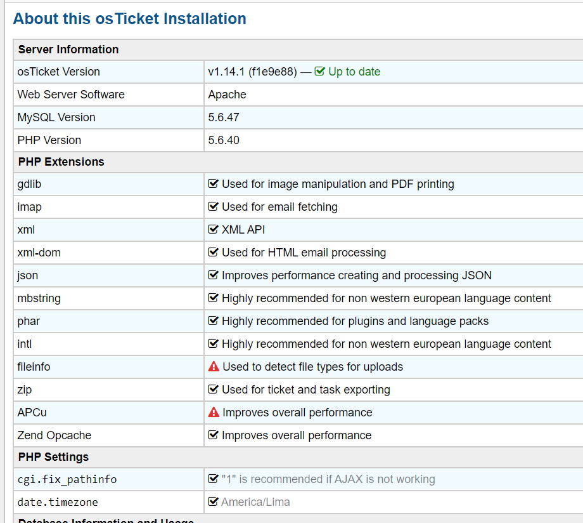Screen dimensions: 583x523
Task: Select the 'Zend Opcache' extension name
Action: pos(54,435)
